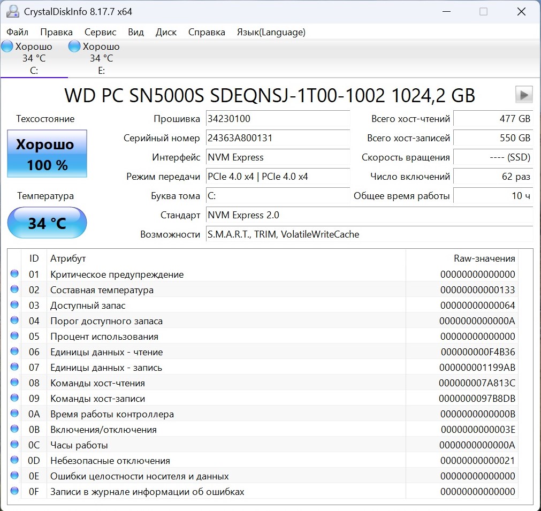This screenshot has width=541, height=511.
Task: Minimize the CrystalDiskInfo window
Action: pyautogui.click(x=446, y=12)
